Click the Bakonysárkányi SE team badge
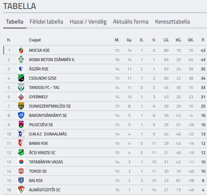The image size is (207, 195). (21, 115)
